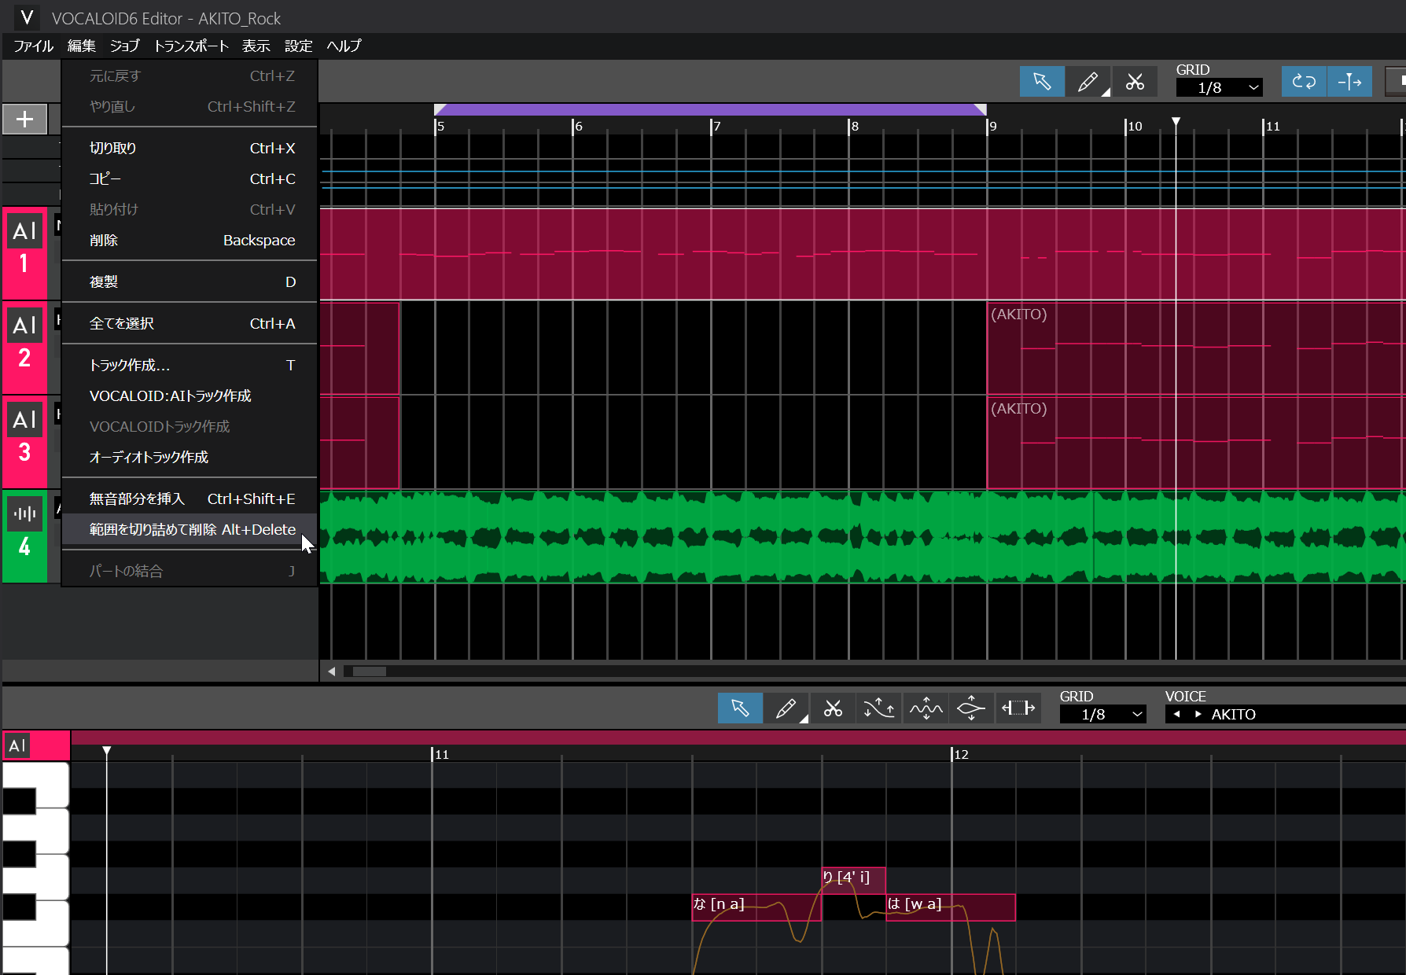
Task: Choose 範囲を切り詰めて削除 menu entry
Action: click(190, 529)
